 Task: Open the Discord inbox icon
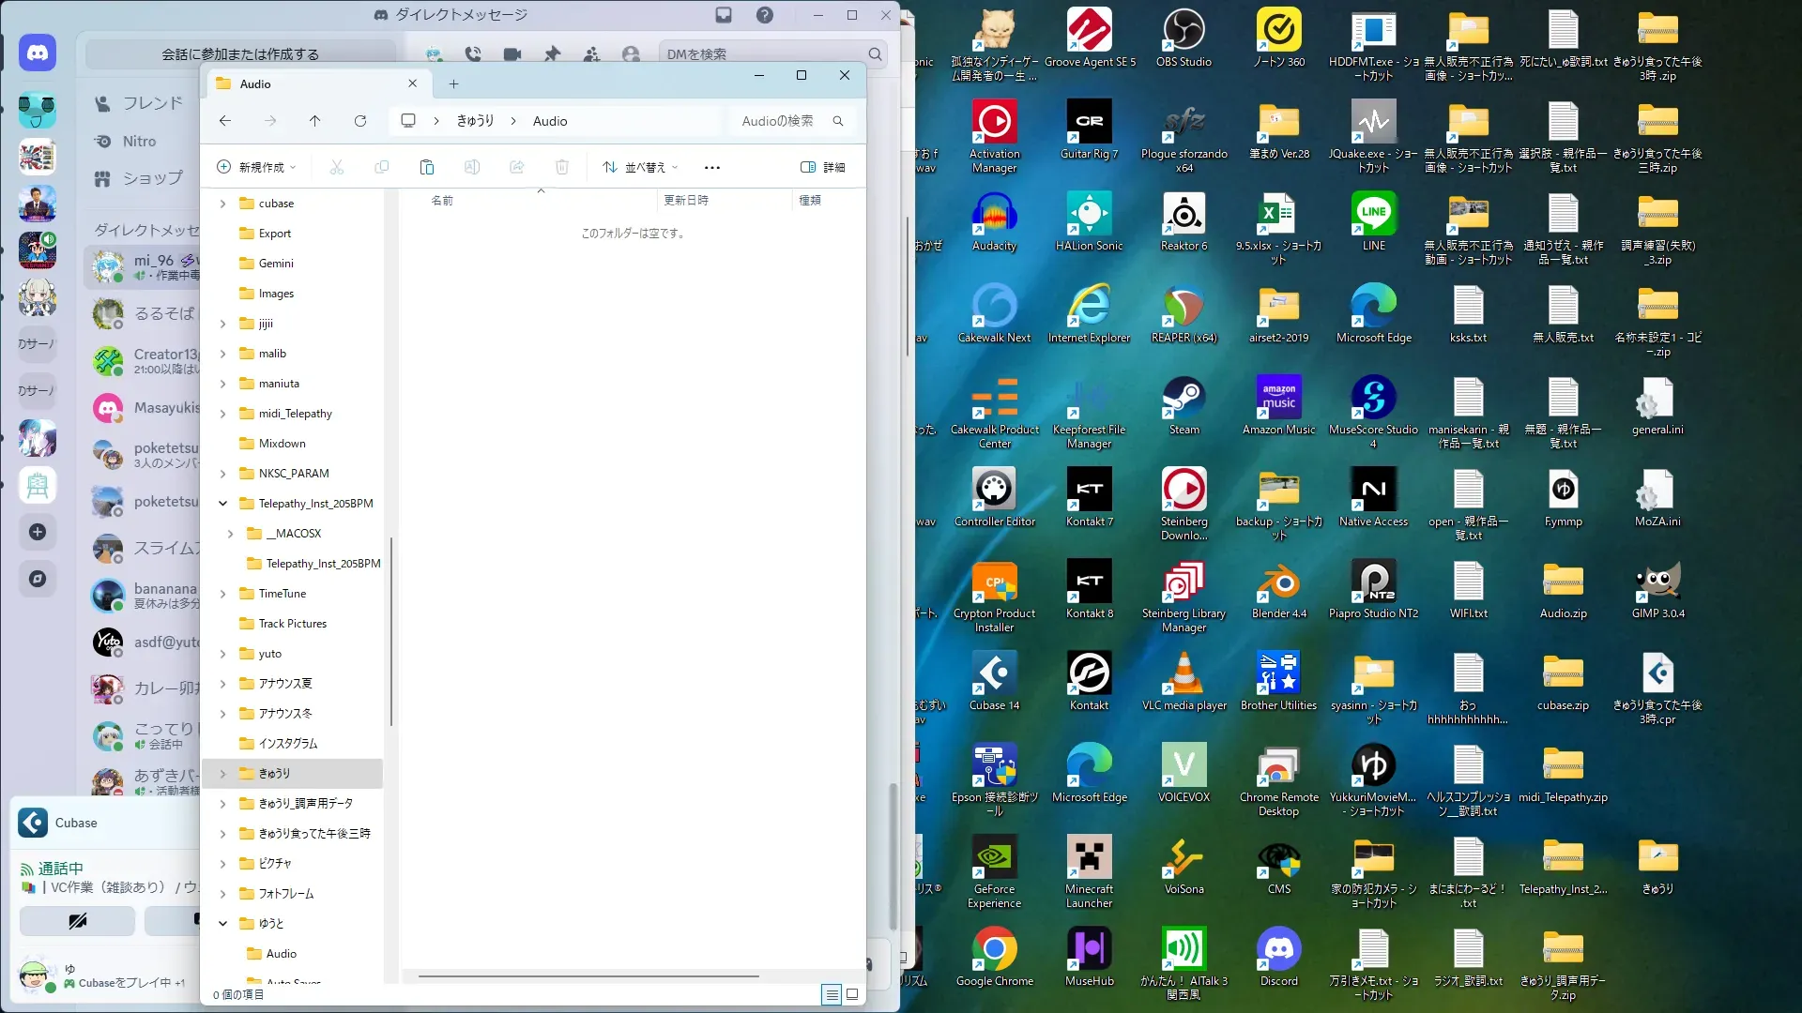(x=724, y=15)
